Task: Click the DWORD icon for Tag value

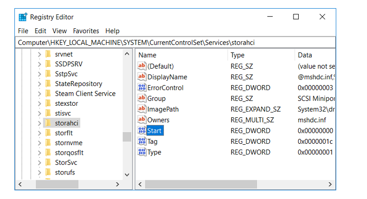Action: point(142,141)
